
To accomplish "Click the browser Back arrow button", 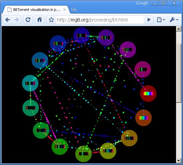I will (x=8, y=20).
